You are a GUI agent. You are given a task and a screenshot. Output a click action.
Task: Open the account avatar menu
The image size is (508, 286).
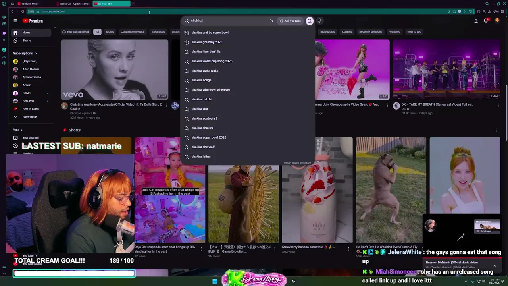pos(497,21)
